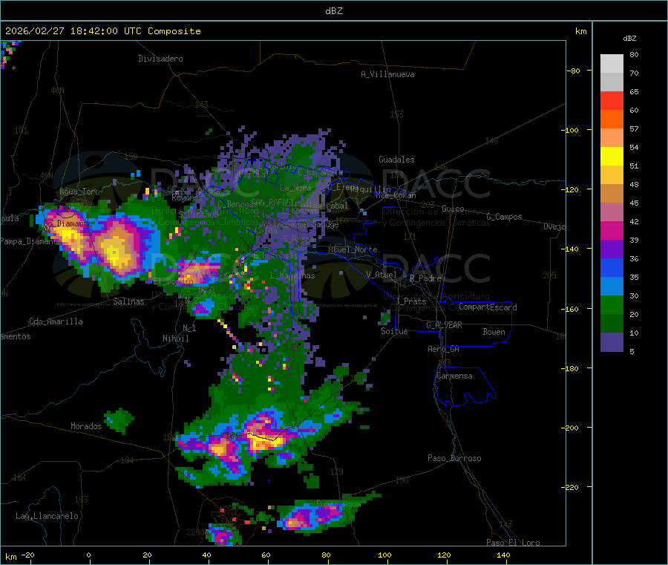
Task: Click the Paso_Barroso map label
Action: [454, 459]
